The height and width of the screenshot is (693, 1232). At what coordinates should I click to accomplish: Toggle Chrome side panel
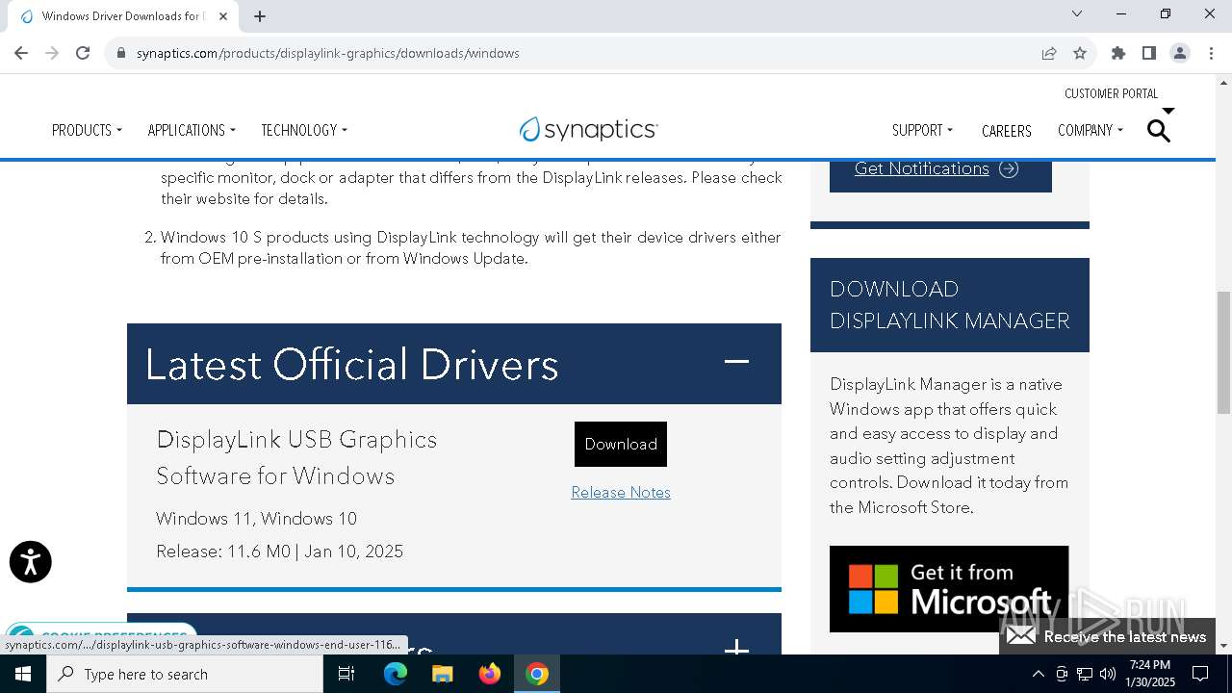(1149, 53)
